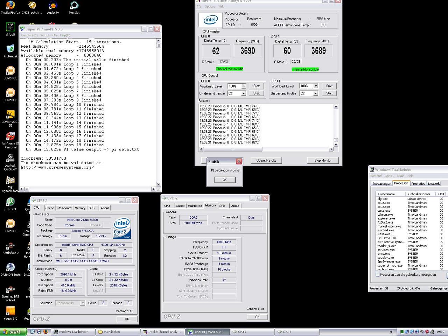Open Options menu in Thermal Analysis Tool
Screen dimensions: 448x336
(210, 7)
